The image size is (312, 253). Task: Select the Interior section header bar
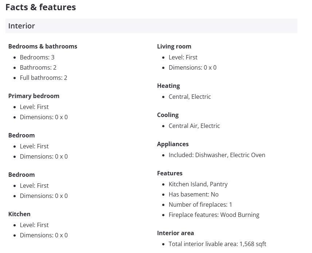tap(151, 26)
